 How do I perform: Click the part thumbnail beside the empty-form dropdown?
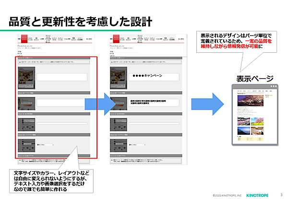coord(26,145)
